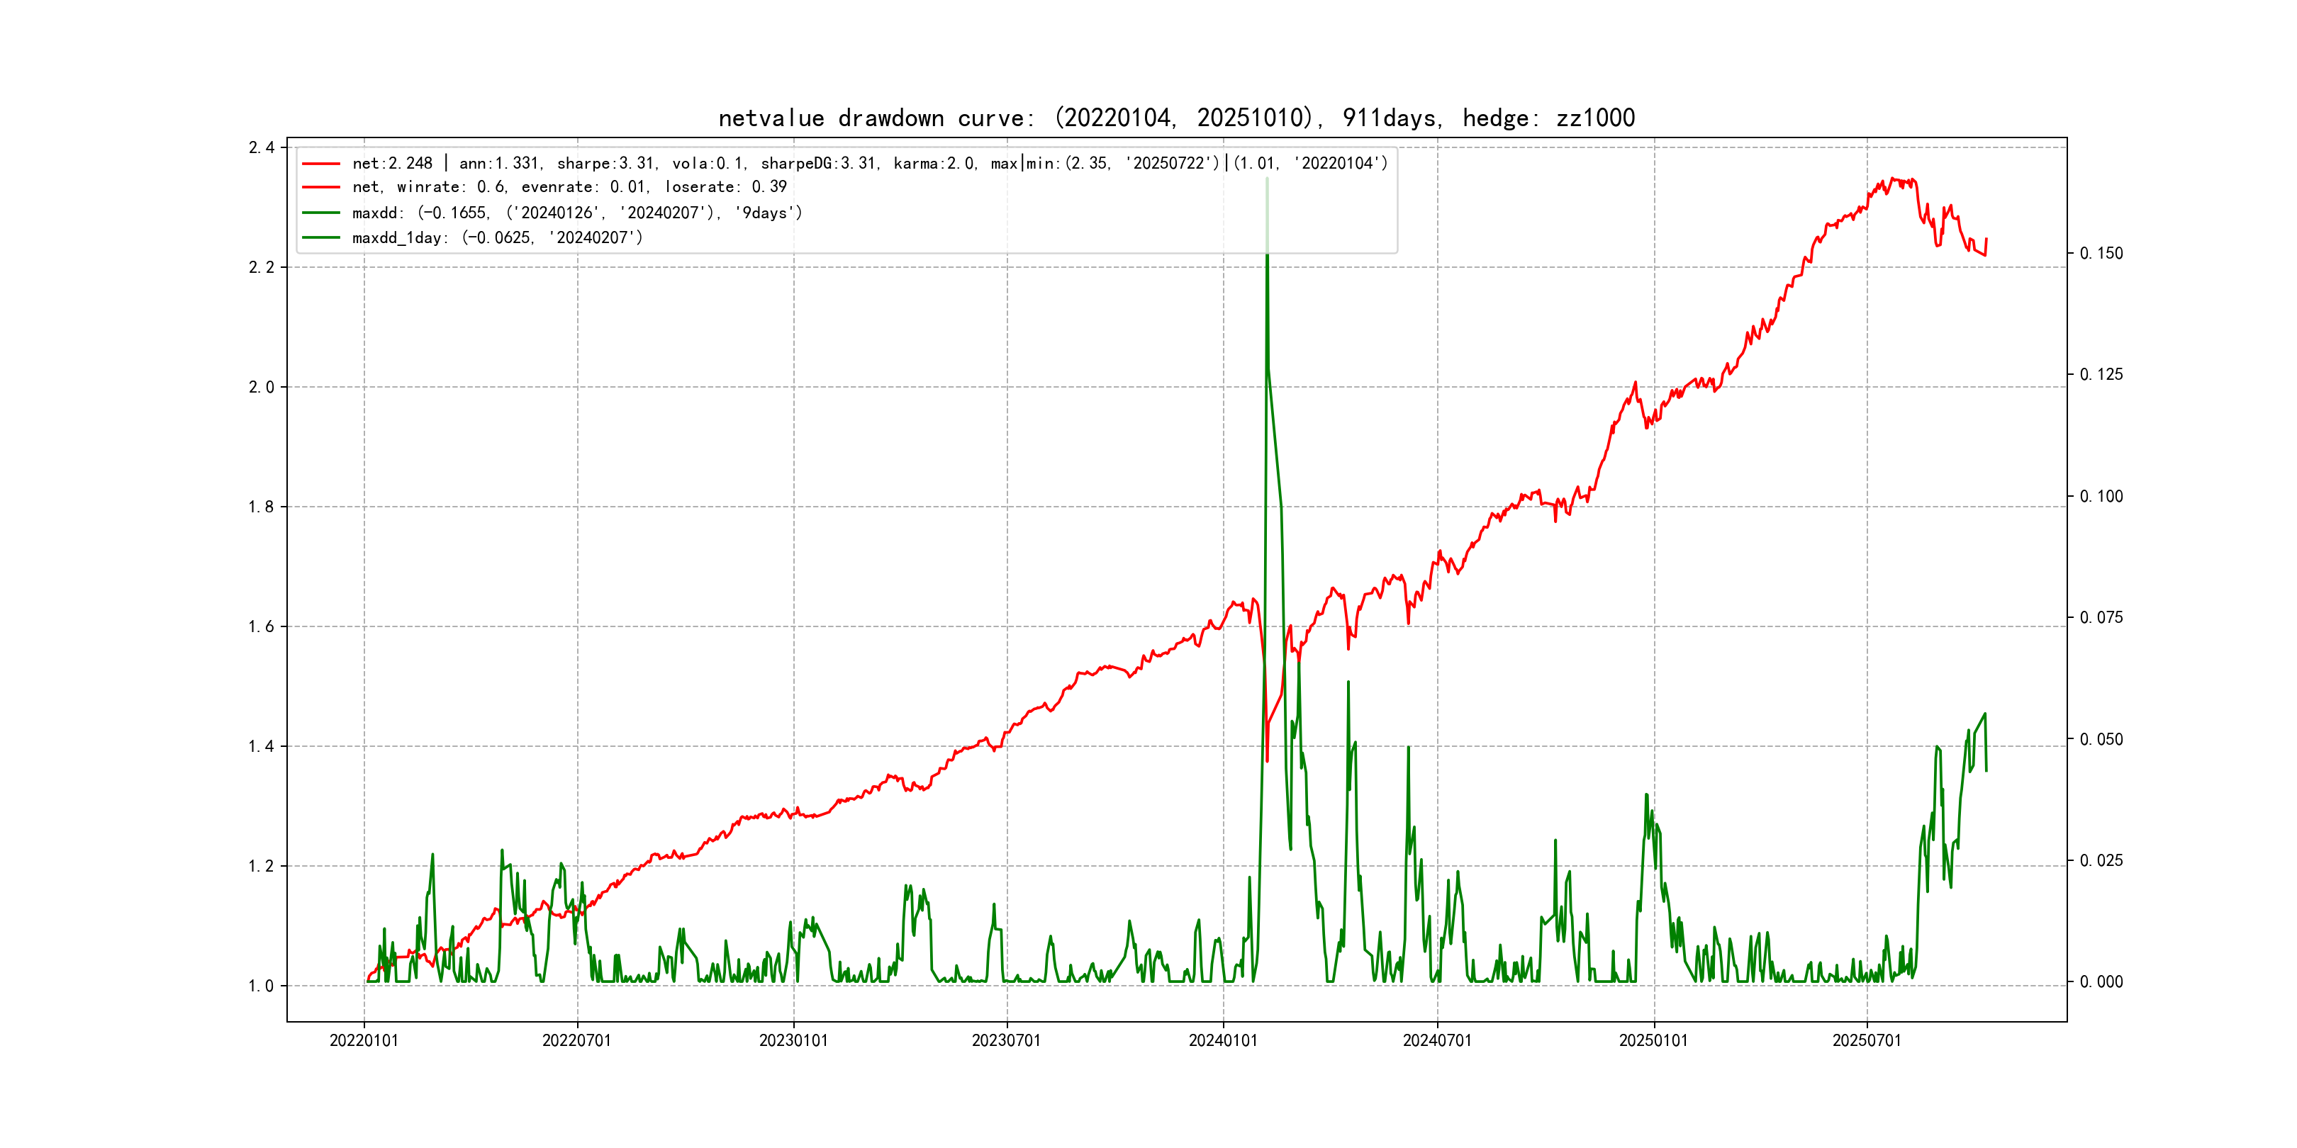Click the green swatch beside the maxdd legend entry
2297x1148 pixels.
point(321,213)
